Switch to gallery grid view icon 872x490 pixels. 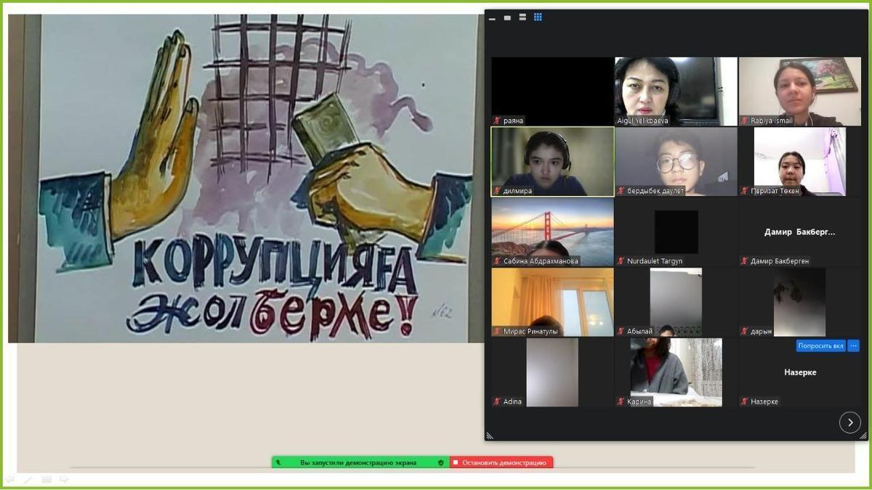(538, 17)
